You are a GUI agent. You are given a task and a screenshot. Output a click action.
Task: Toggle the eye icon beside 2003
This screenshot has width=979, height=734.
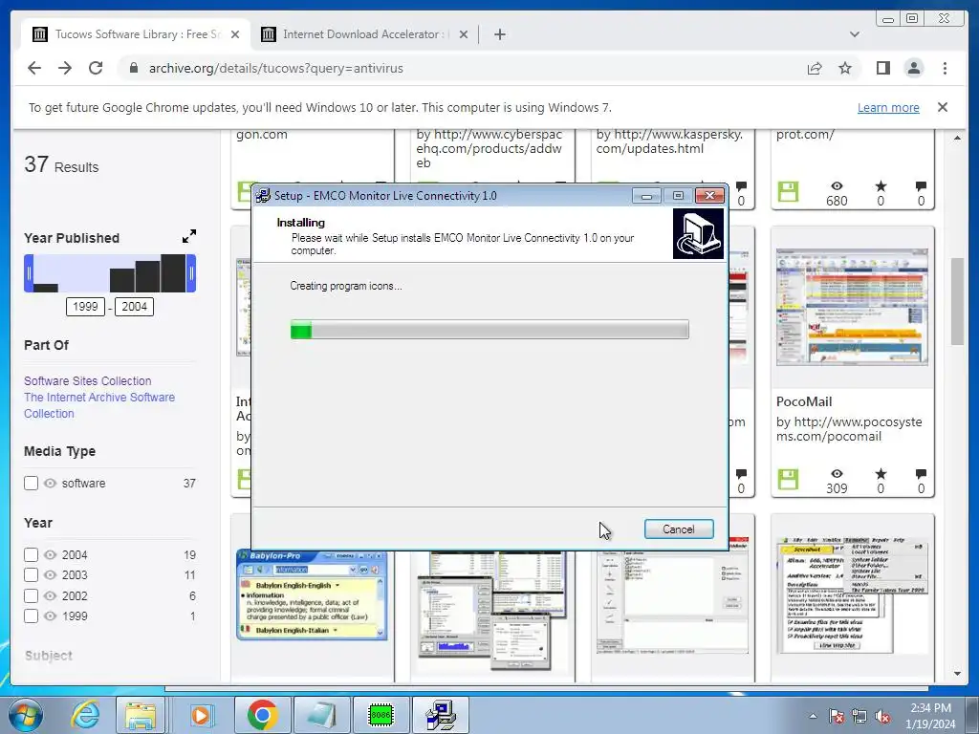(50, 574)
